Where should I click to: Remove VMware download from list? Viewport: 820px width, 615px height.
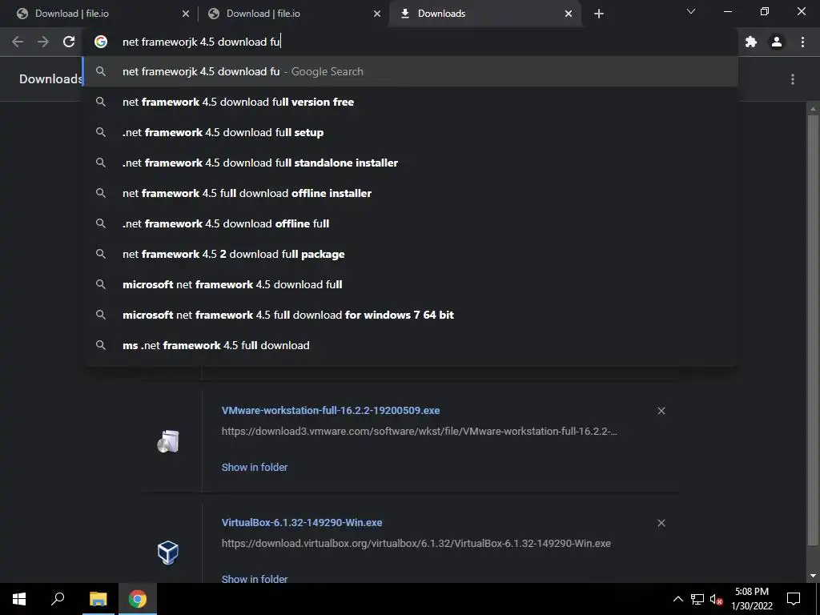pyautogui.click(x=661, y=411)
